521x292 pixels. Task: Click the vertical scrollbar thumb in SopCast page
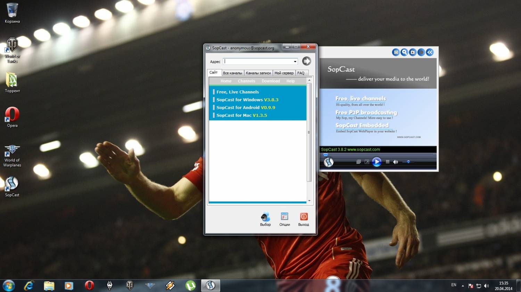click(309, 132)
